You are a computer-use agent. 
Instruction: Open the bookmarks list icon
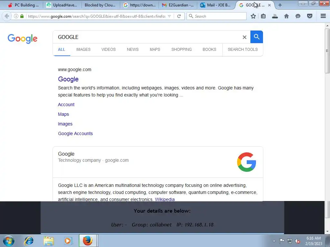(x=263, y=16)
